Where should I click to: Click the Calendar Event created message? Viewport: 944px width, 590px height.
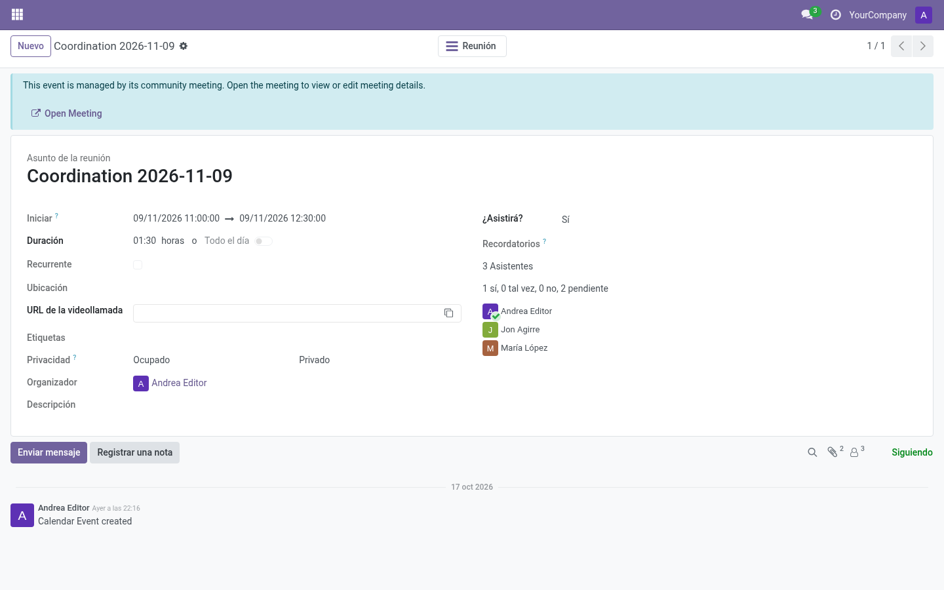(x=85, y=521)
